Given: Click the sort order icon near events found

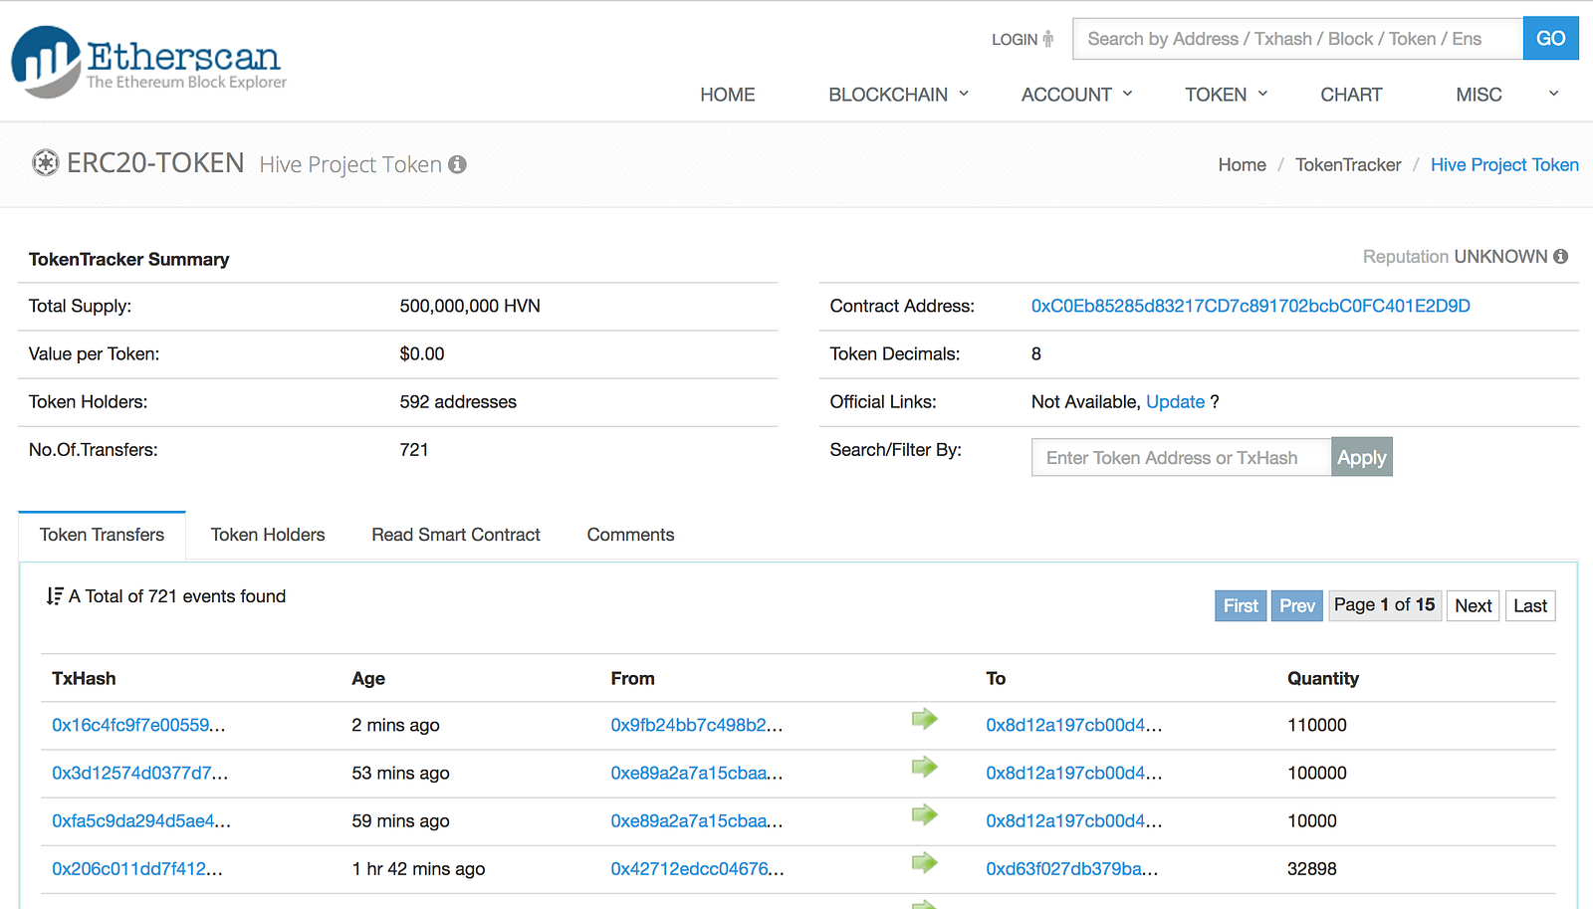Looking at the screenshot, I should [x=55, y=596].
